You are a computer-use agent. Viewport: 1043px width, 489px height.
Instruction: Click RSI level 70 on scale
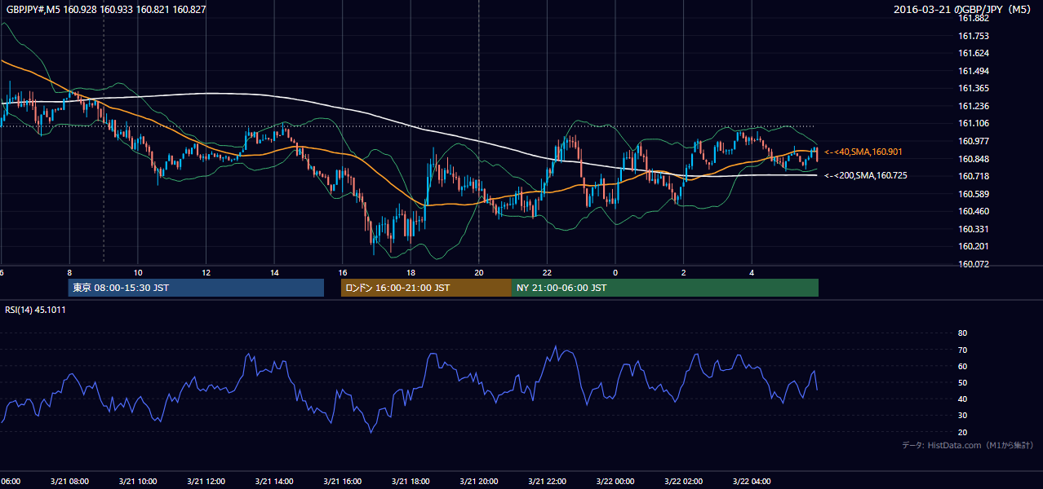(962, 350)
